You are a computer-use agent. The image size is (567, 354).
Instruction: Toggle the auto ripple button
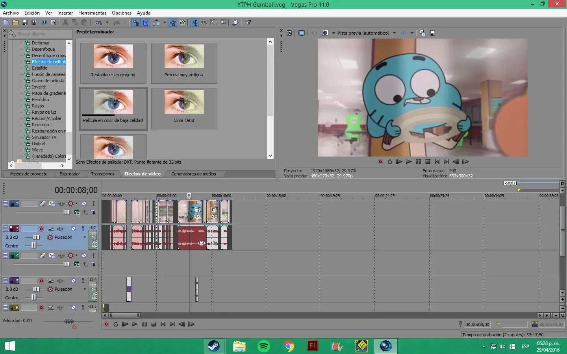(157, 22)
